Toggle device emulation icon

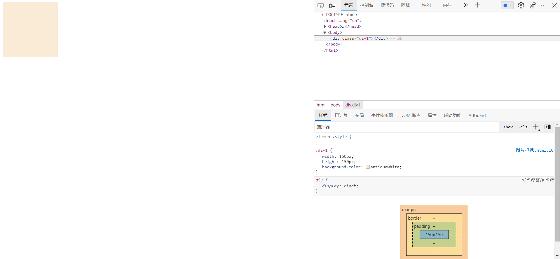(x=332, y=5)
